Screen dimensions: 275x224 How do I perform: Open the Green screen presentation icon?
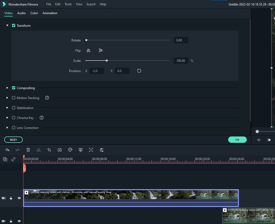tap(81, 150)
